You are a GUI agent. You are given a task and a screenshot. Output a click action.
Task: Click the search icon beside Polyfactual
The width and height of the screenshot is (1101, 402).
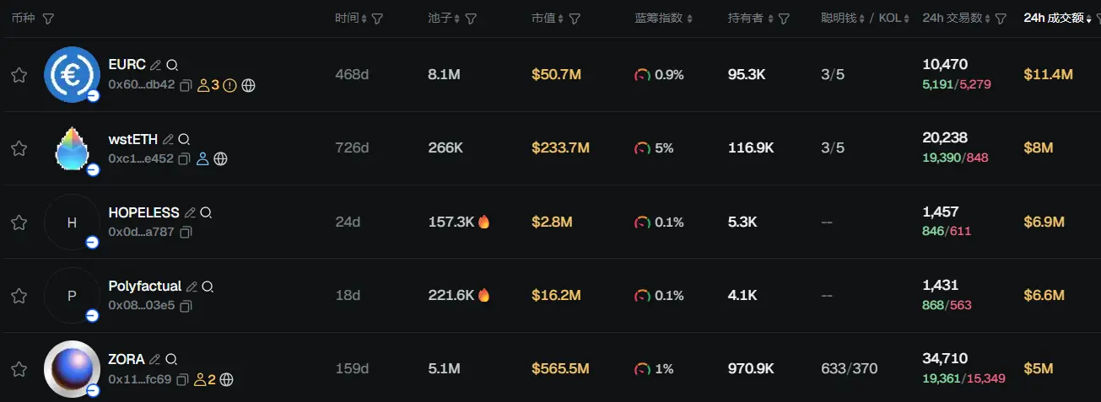[208, 287]
